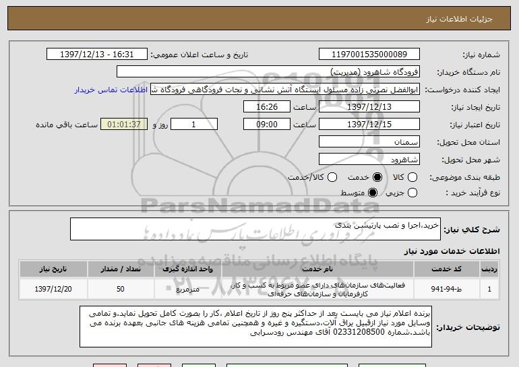The width and height of the screenshot is (519, 367).
Task: Click the واحد اندازه گیری column header
Action: [x=187, y=269]
